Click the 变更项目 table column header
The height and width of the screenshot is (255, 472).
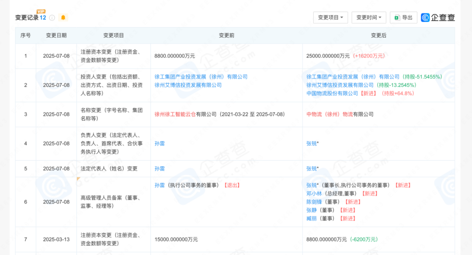(114, 35)
